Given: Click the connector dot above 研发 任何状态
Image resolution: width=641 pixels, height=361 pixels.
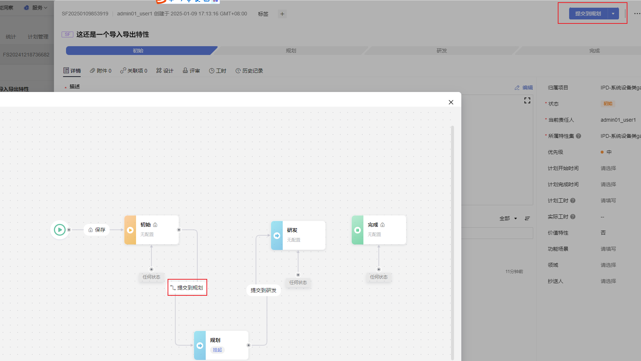Looking at the screenshot, I should point(298,275).
